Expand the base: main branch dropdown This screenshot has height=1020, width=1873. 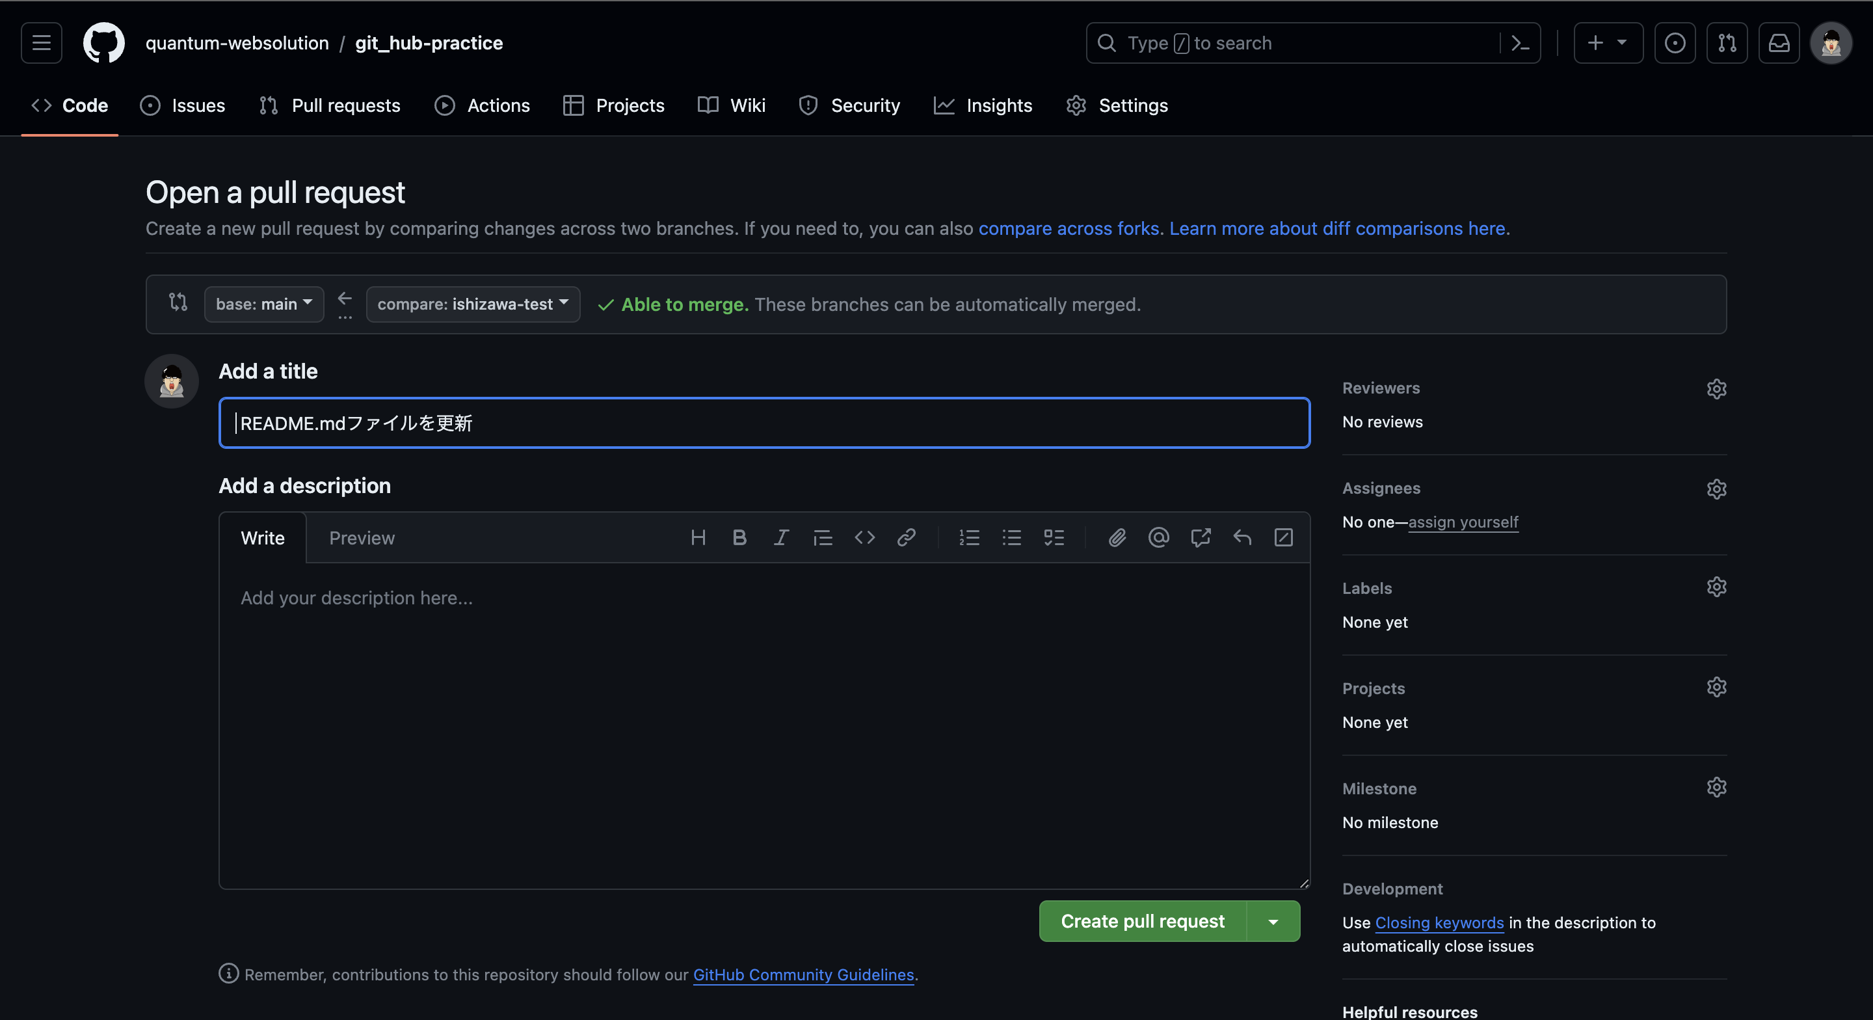pos(264,304)
